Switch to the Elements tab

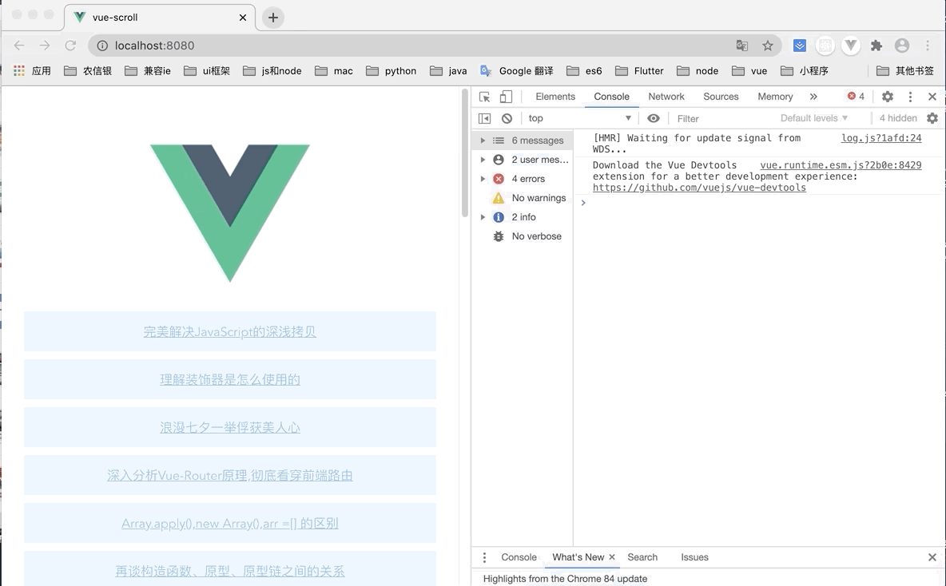(x=555, y=97)
